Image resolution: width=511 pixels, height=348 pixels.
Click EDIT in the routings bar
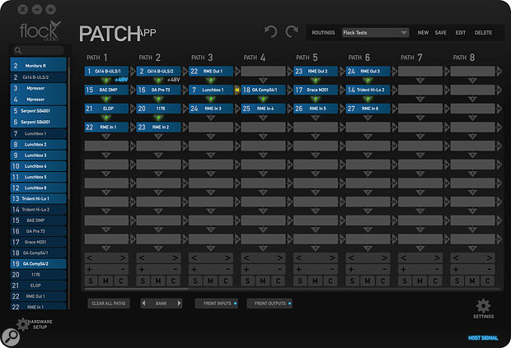click(461, 33)
